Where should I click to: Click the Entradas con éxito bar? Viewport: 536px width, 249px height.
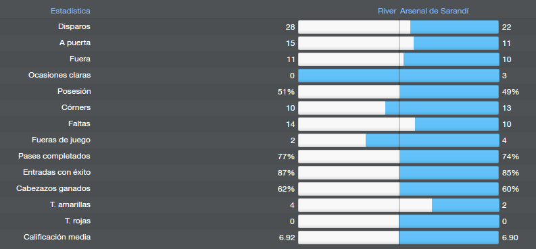(x=399, y=173)
